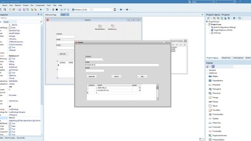This screenshot has height=141, width=251.
Task: Expand the Standard category in the Palette
Action: point(207,70)
